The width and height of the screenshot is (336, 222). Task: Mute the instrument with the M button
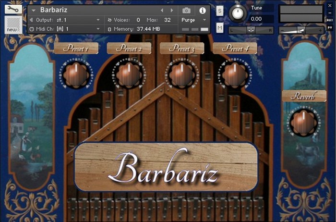pyautogui.click(x=219, y=28)
